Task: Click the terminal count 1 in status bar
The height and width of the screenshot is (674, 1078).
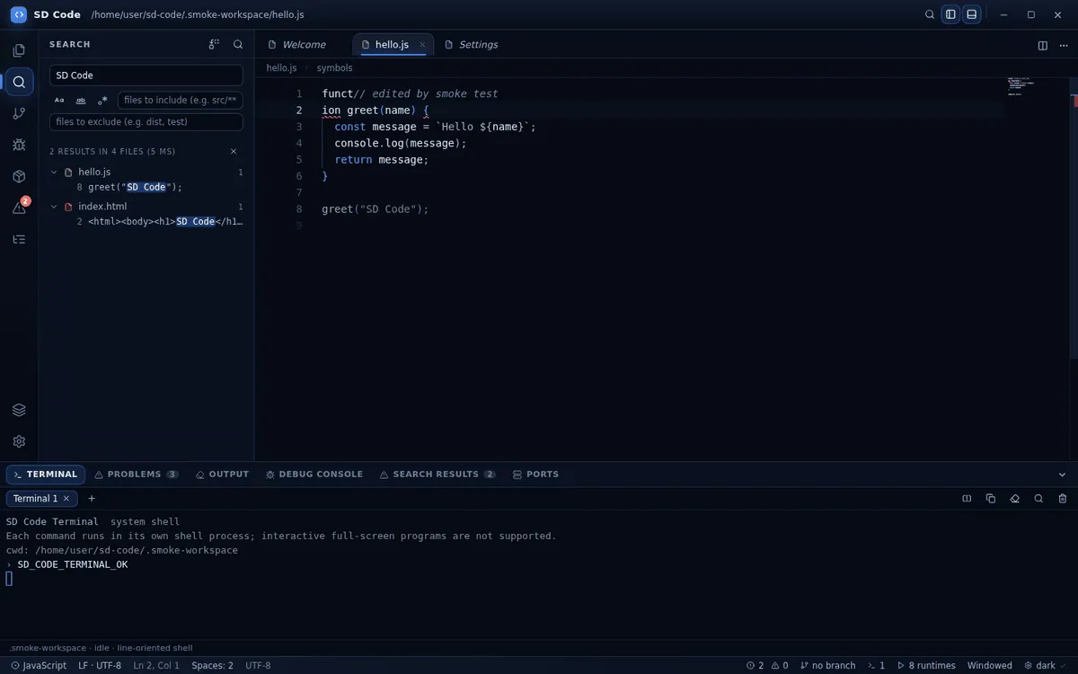Action: tap(876, 665)
